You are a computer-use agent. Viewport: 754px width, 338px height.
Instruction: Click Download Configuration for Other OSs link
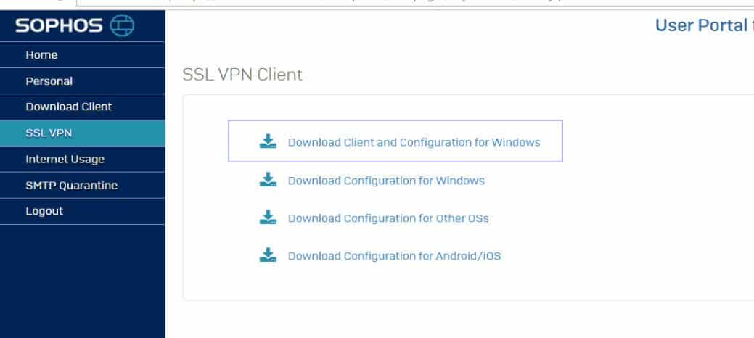point(388,218)
